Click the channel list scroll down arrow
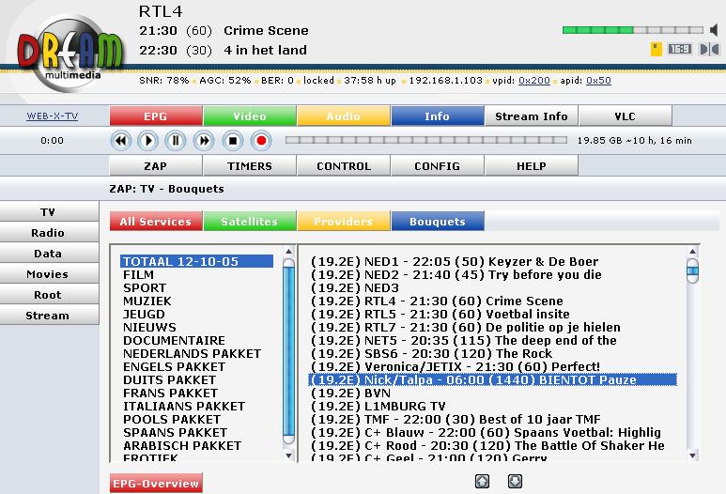726x494 pixels. [693, 455]
